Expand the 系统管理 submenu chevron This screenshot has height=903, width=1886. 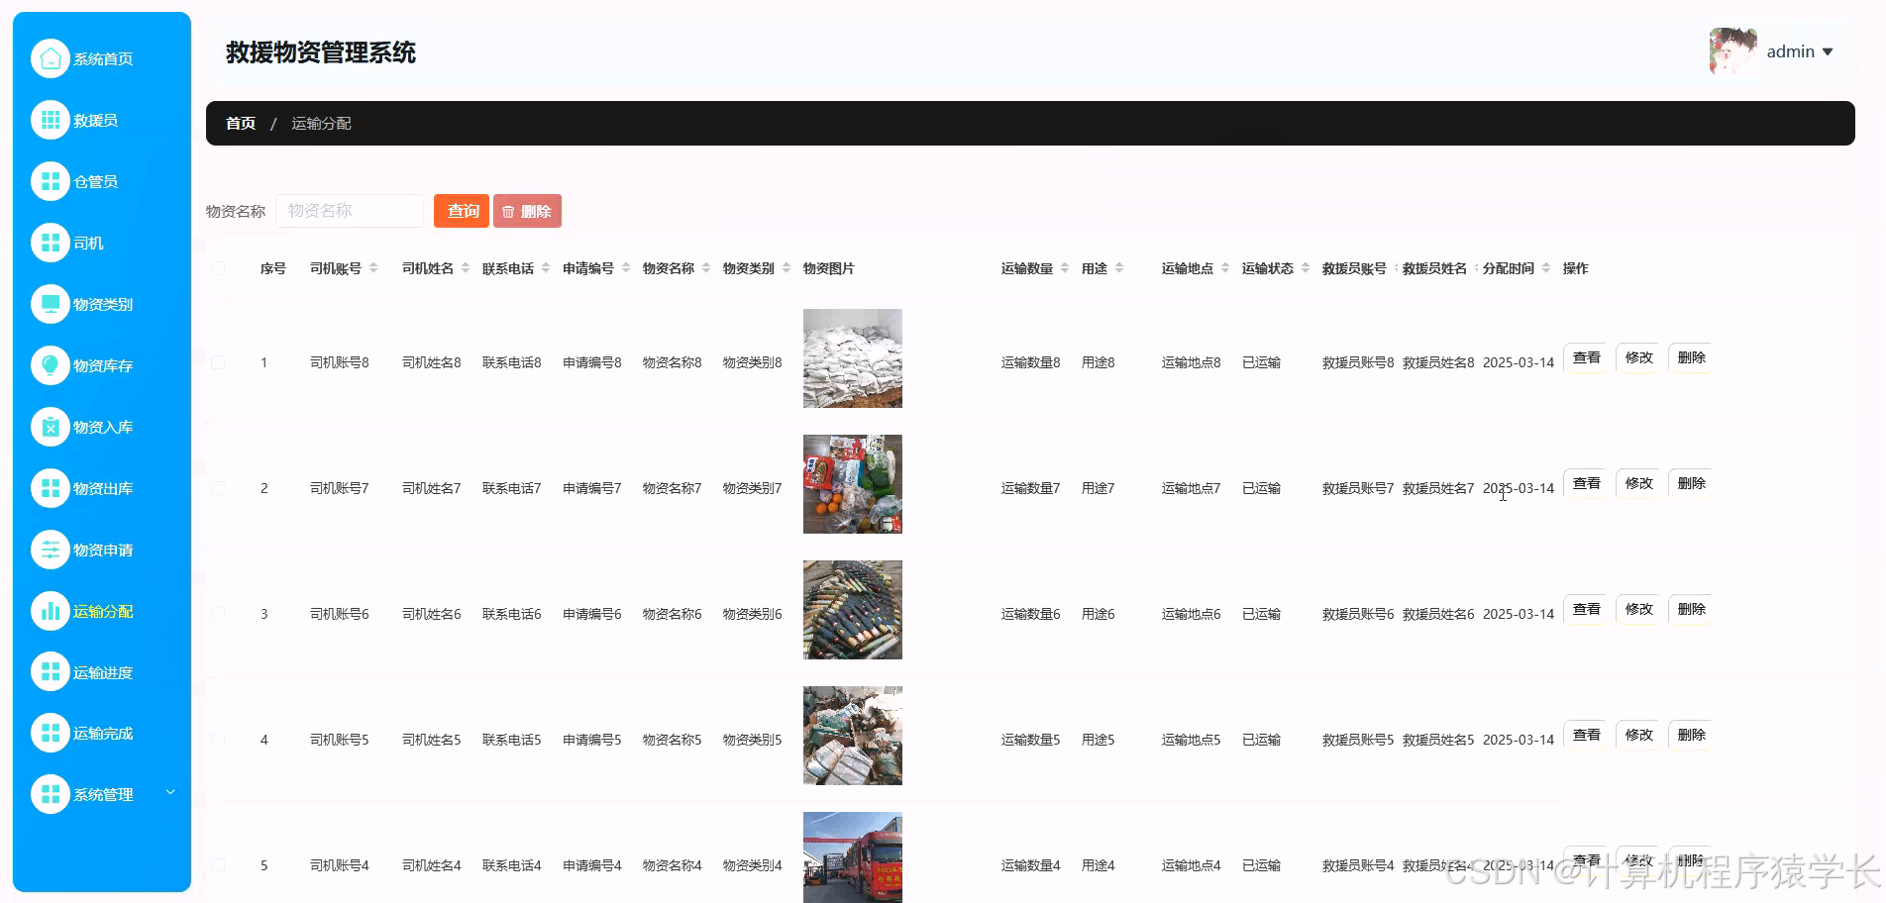[x=170, y=792]
